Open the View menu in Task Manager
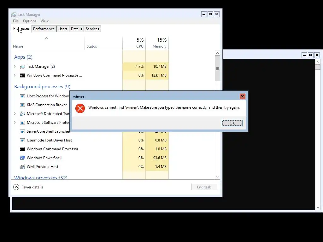This screenshot has width=323, height=242. pos(44,21)
